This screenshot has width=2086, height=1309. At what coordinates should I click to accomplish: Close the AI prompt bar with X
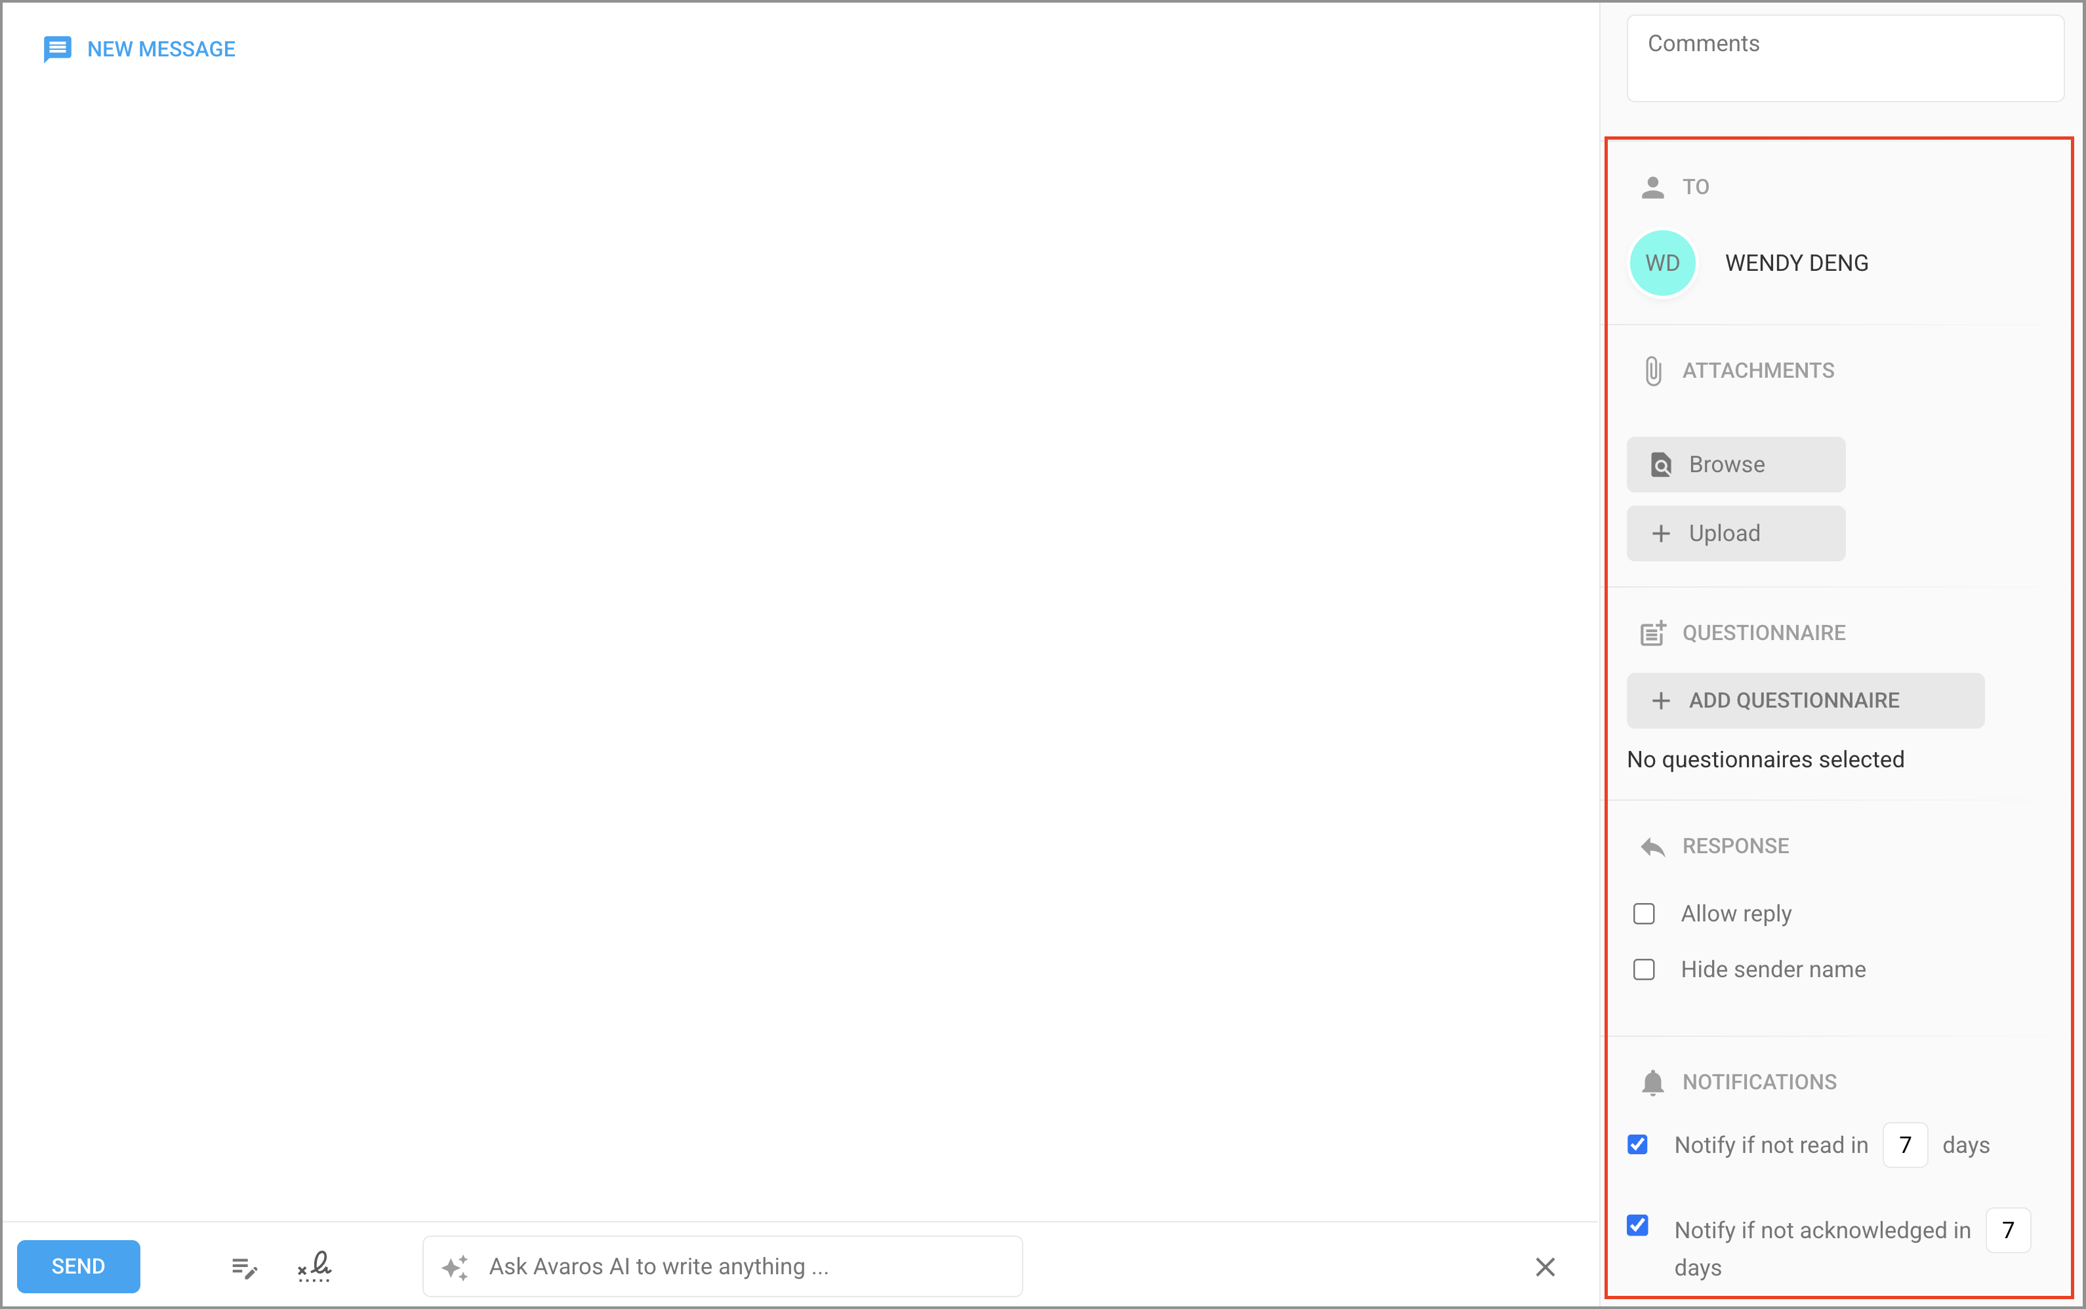1545,1268
